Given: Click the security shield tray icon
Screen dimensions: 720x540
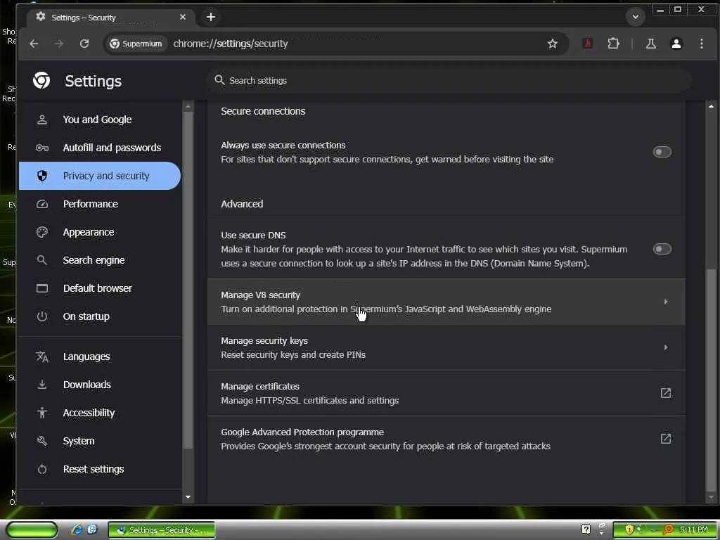Looking at the screenshot, I should coord(629,529).
